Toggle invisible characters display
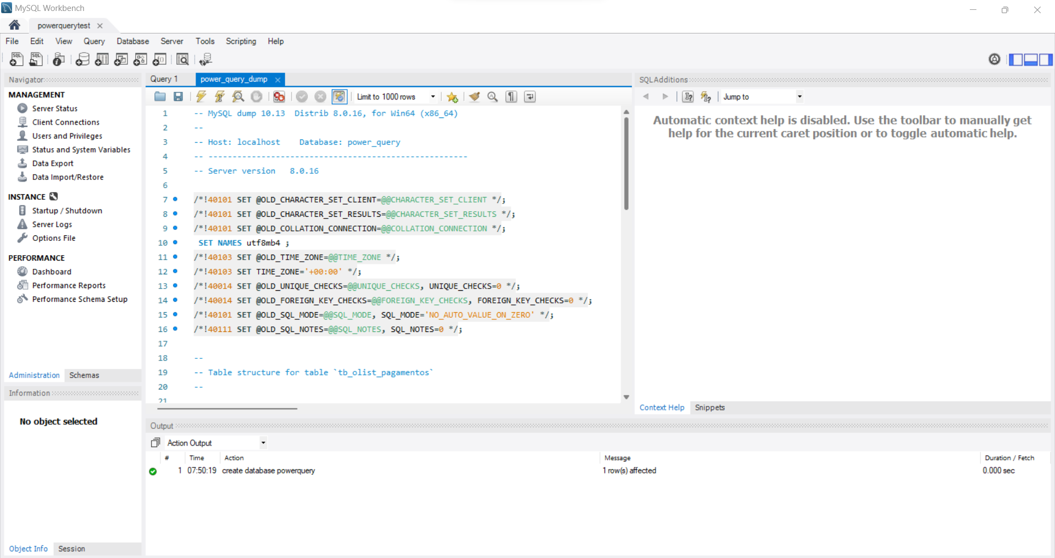 [x=512, y=97]
